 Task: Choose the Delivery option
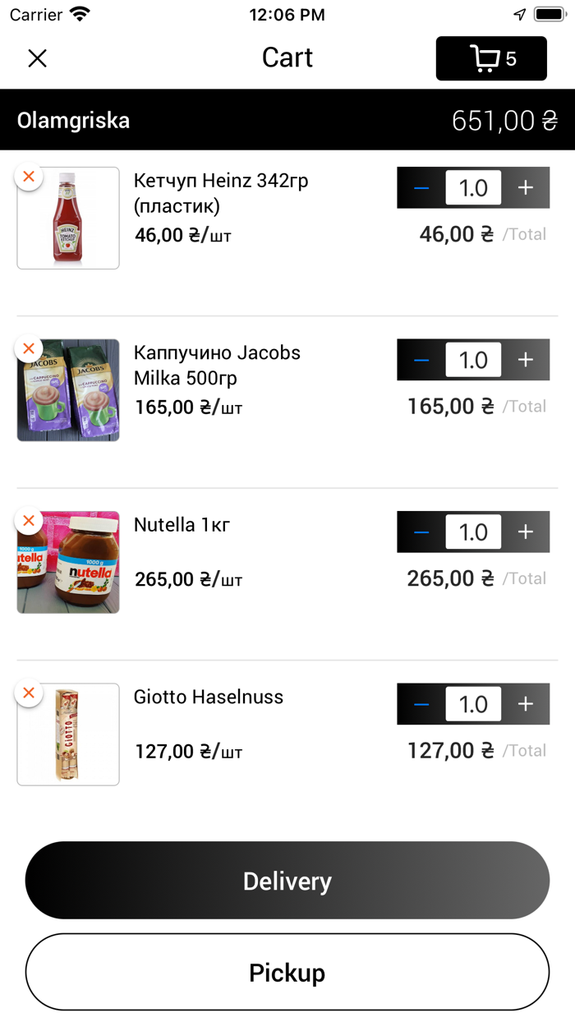point(287,881)
